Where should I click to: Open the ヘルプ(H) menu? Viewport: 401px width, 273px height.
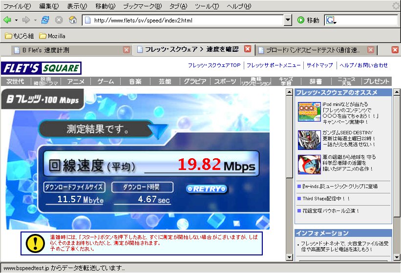coord(239,6)
